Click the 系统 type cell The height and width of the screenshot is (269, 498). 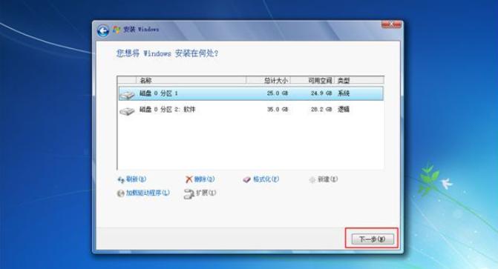[344, 93]
